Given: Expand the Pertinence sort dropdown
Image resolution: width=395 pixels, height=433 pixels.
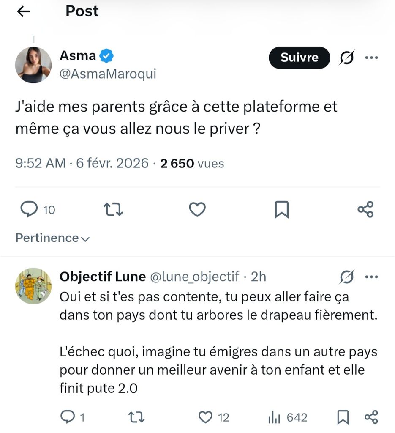Looking at the screenshot, I should (x=52, y=238).
